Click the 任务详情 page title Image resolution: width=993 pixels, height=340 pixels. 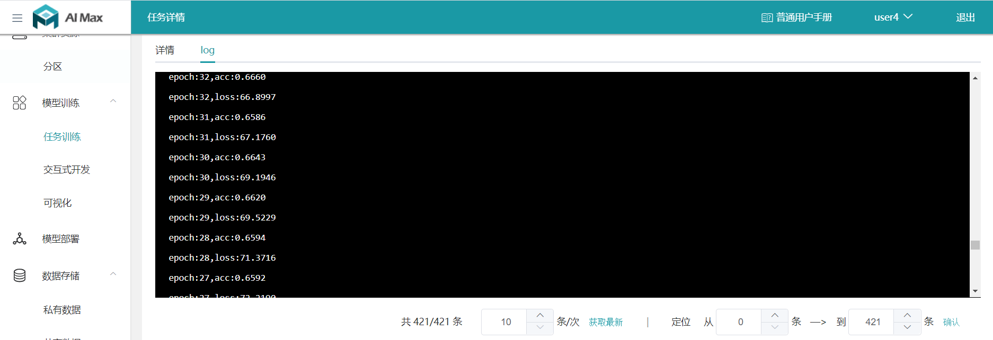166,17
